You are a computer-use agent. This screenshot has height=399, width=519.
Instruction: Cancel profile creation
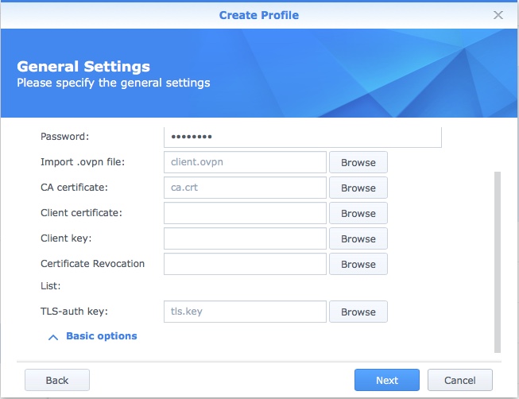[459, 380]
